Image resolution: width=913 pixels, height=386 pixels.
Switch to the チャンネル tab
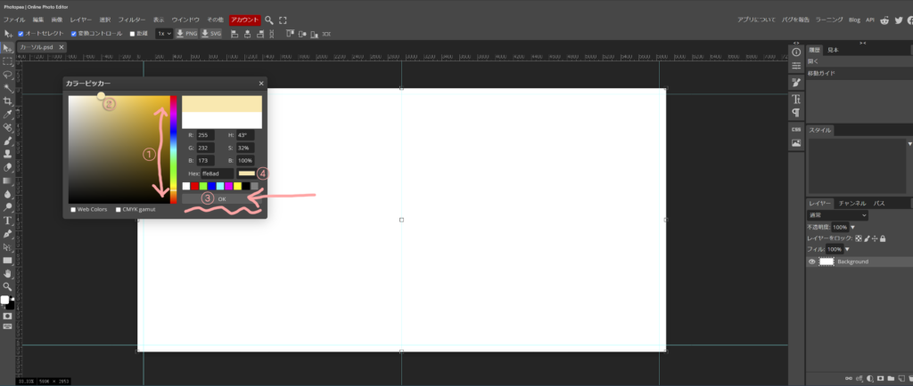click(852, 204)
